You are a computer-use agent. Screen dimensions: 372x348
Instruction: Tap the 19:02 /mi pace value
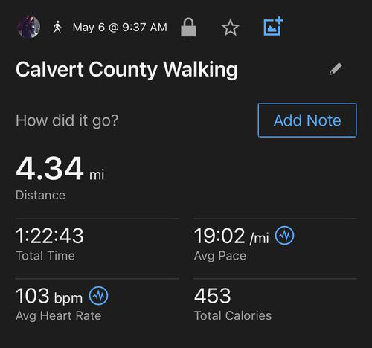coord(231,236)
